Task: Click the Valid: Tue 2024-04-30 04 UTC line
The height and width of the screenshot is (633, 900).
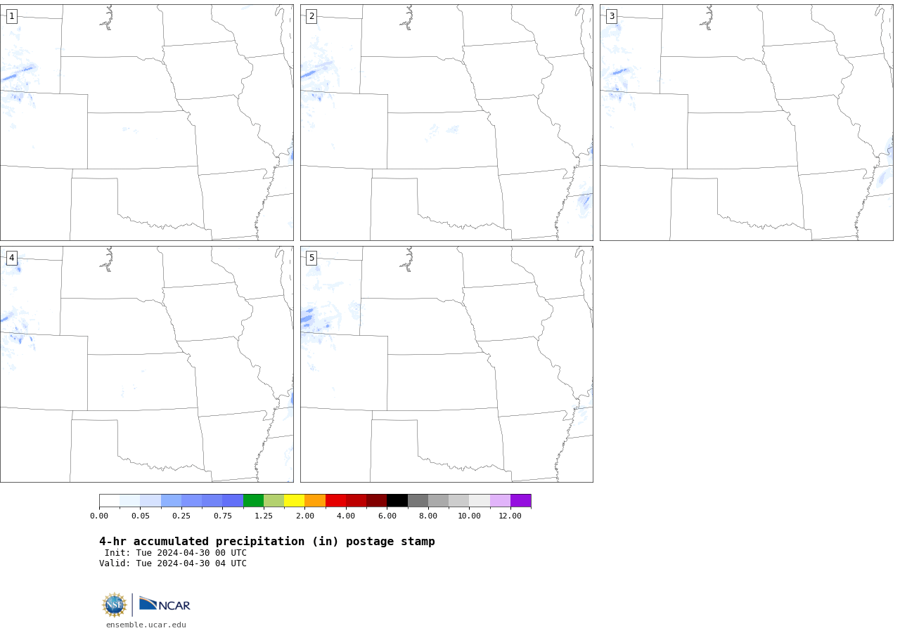Action: [173, 563]
